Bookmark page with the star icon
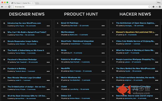 [x=149, y=7]
